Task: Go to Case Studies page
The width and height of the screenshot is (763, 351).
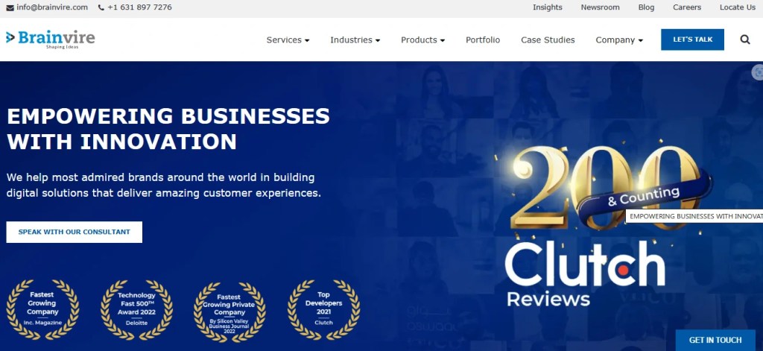Action: click(x=548, y=40)
